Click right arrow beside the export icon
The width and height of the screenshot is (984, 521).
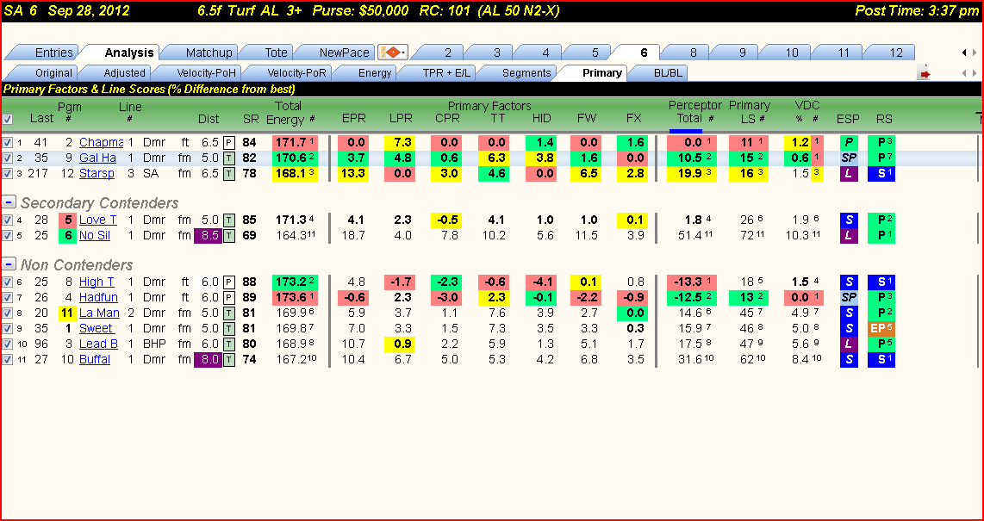(x=975, y=73)
